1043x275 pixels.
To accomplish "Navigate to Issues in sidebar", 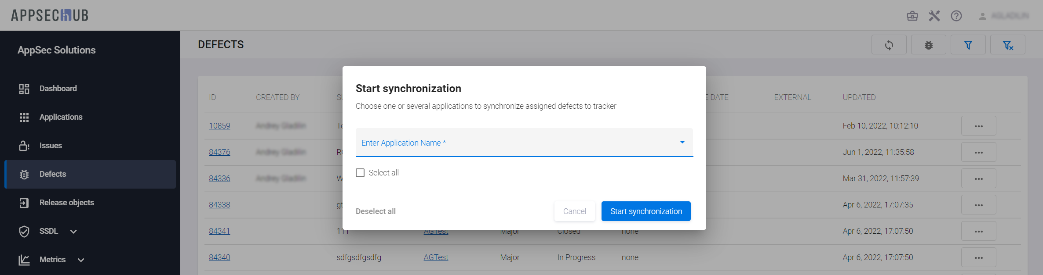I will [x=51, y=146].
